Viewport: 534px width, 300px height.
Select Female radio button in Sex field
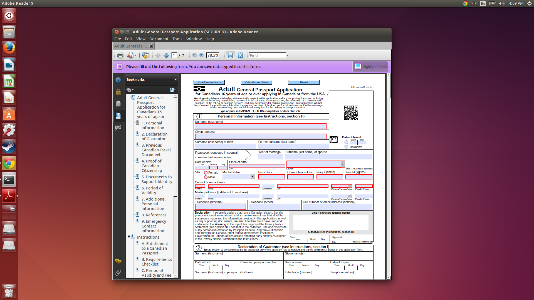(x=204, y=173)
